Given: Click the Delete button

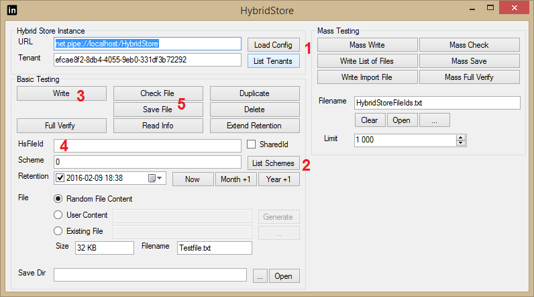Looking at the screenshot, I should pos(255,110).
